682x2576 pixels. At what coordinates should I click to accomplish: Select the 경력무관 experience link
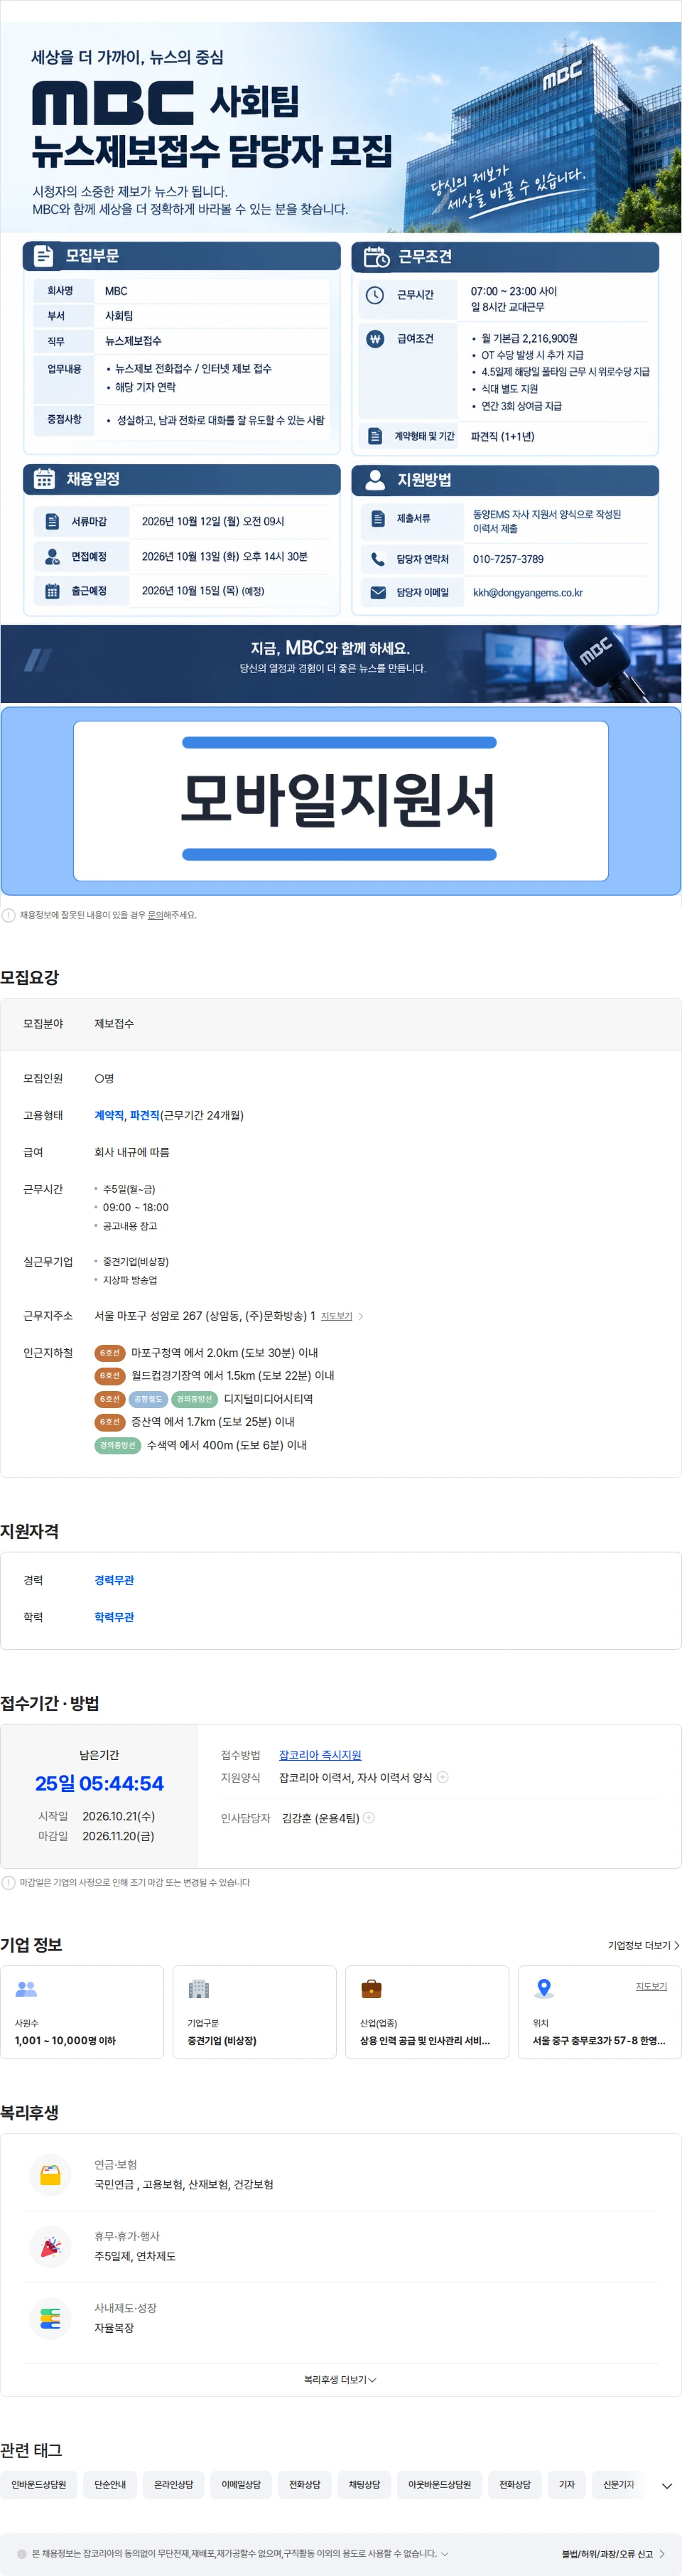click(x=114, y=1580)
